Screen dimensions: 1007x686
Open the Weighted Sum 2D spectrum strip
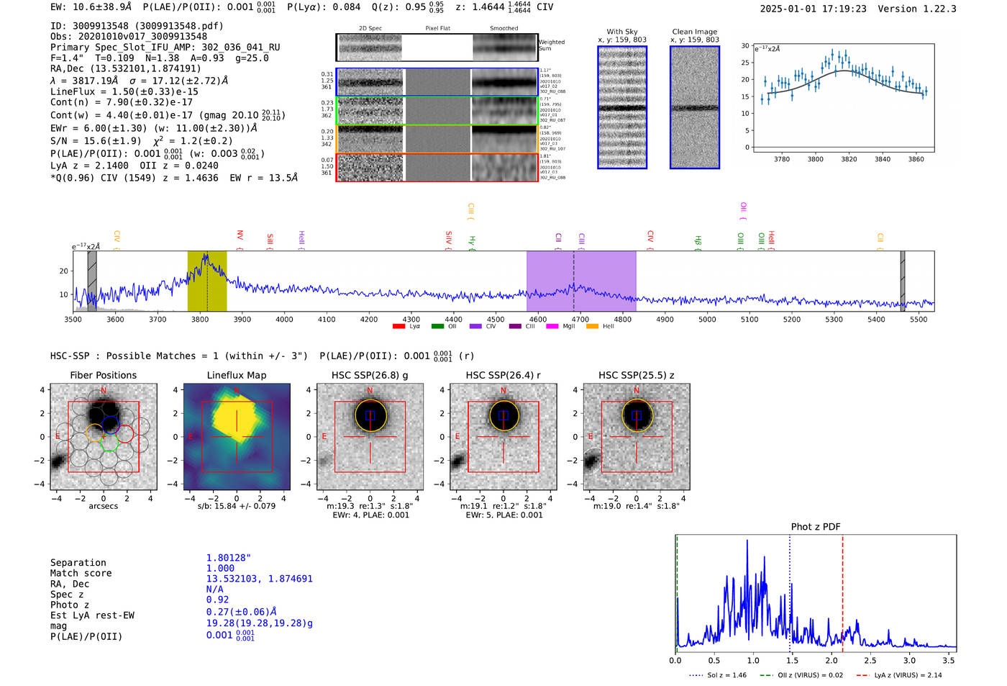[x=437, y=48]
